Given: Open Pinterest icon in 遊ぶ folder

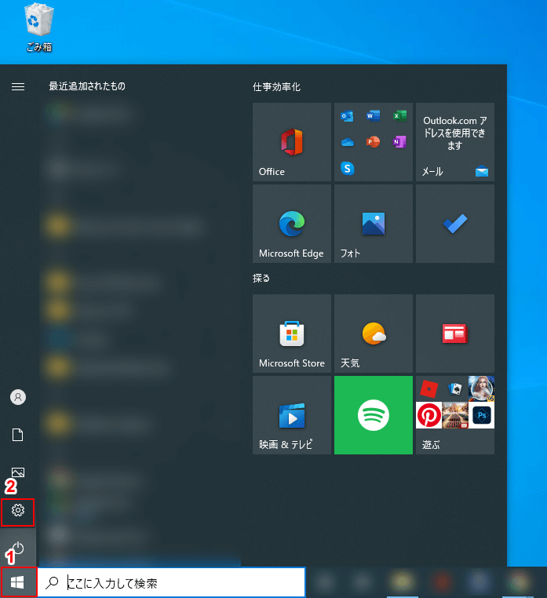Looking at the screenshot, I should [x=428, y=415].
